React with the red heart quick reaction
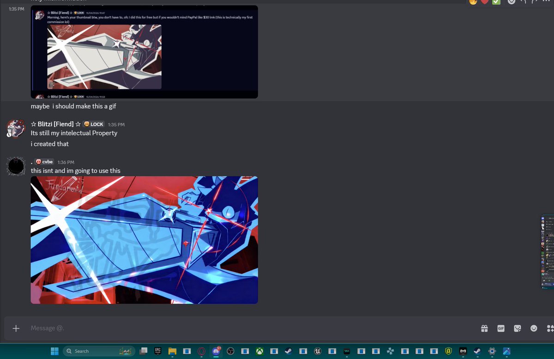Screen dimensions: 554x359 (485, 1)
